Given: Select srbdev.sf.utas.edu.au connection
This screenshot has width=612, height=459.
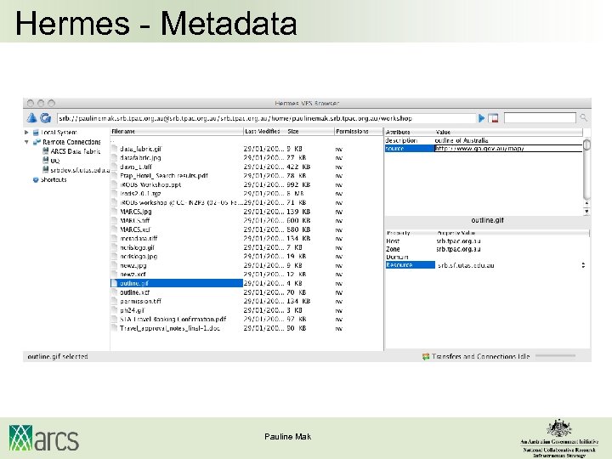Looking at the screenshot, I should tap(80, 170).
